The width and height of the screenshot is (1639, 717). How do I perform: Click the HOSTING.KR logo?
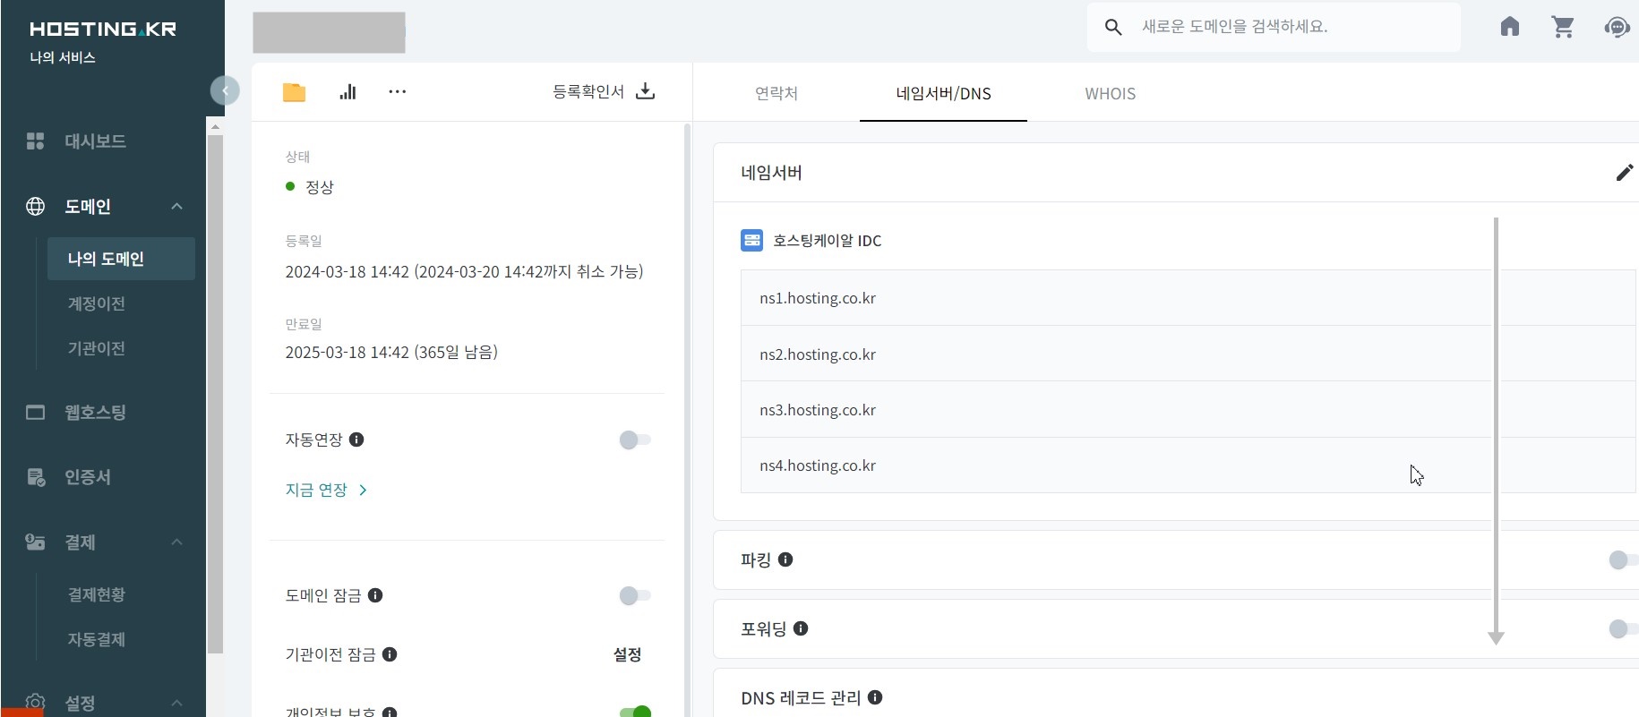(x=103, y=29)
